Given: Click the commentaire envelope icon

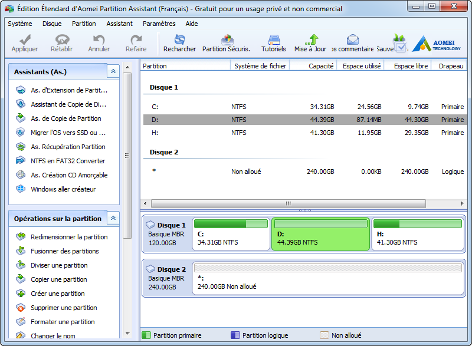Looking at the screenshot, I should click(352, 39).
